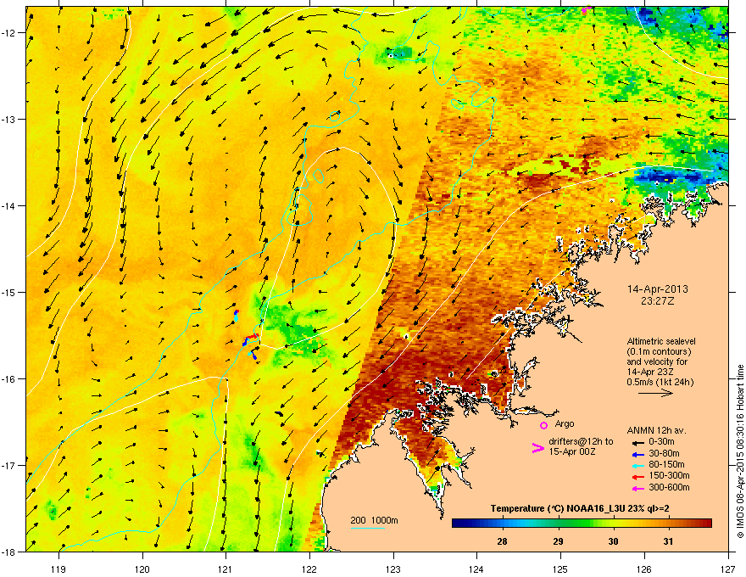Click the 30 tick label on colorbar

tap(613, 541)
